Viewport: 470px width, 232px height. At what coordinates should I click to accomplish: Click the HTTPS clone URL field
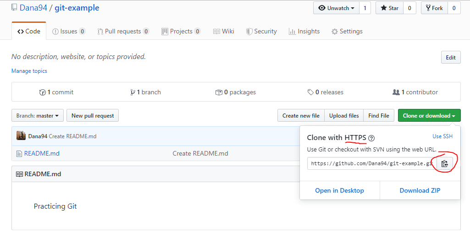(372, 163)
